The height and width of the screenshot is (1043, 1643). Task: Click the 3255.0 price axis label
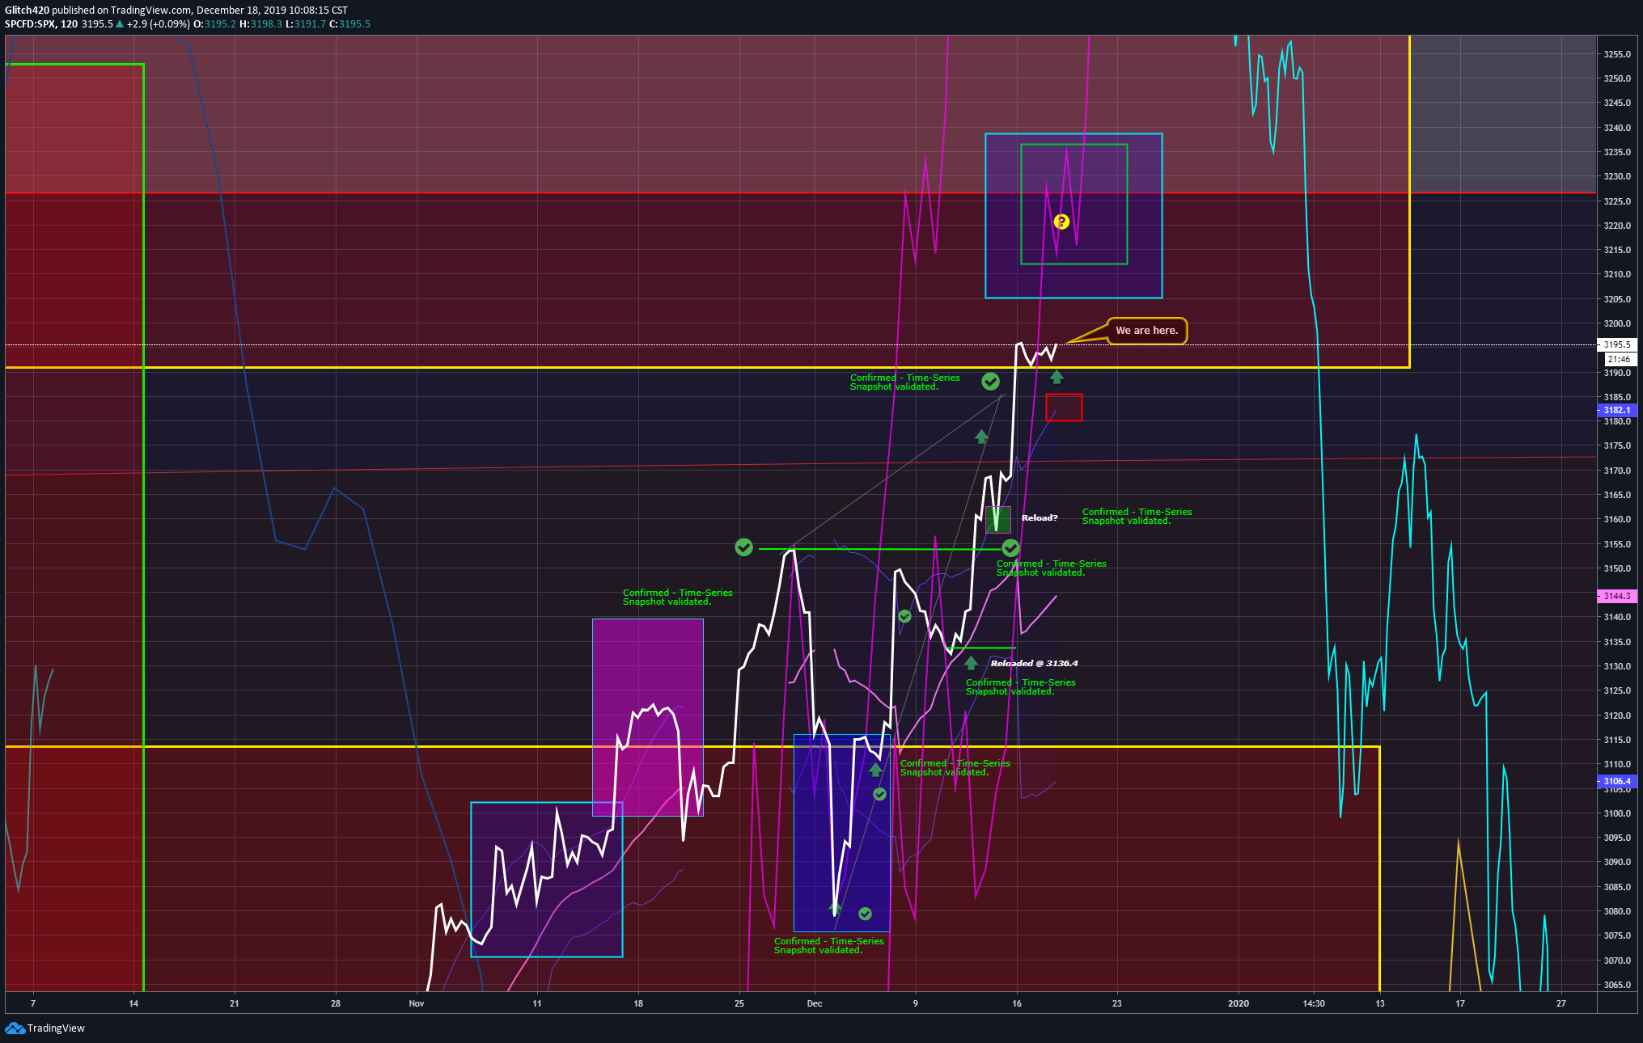1617,54
